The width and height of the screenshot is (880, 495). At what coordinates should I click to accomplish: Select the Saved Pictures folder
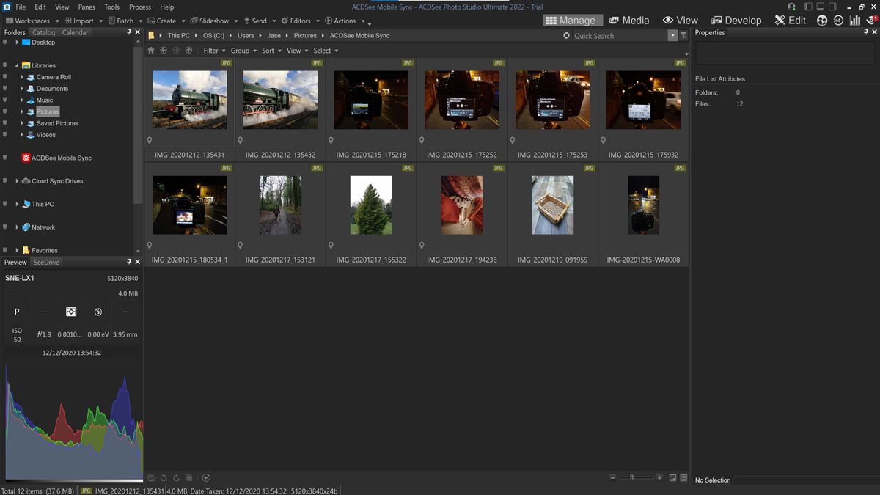pos(57,123)
